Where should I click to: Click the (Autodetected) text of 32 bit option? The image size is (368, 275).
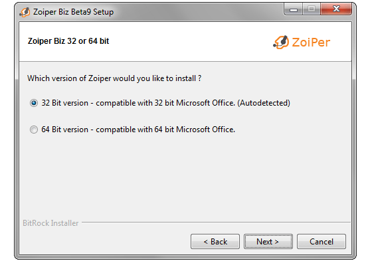click(264, 103)
